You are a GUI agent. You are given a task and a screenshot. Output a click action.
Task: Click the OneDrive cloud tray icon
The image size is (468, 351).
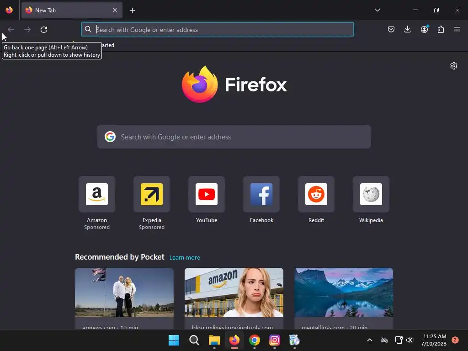pyautogui.click(x=384, y=340)
